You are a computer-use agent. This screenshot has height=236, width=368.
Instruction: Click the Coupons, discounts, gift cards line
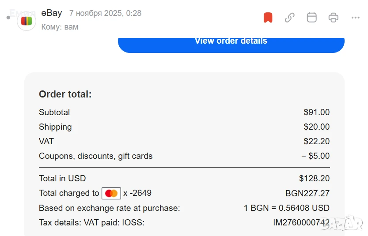click(184, 156)
